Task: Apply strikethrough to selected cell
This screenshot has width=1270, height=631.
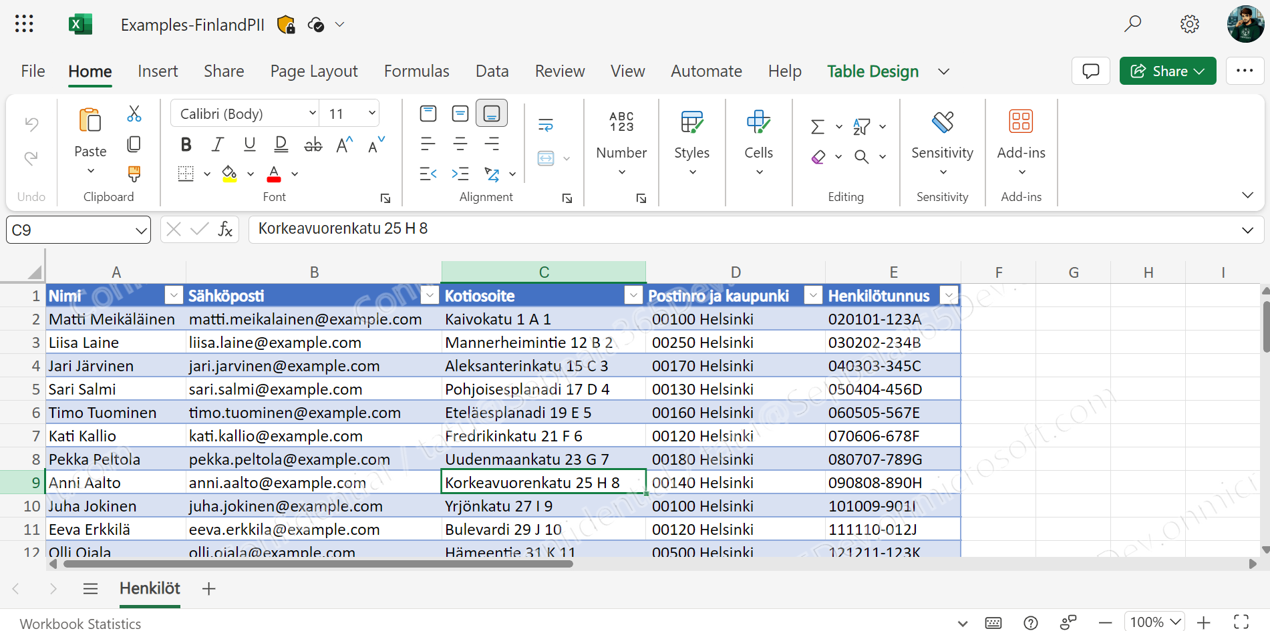Action: coord(313,144)
